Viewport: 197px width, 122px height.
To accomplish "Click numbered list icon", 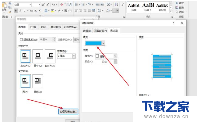I will click(83, 5).
